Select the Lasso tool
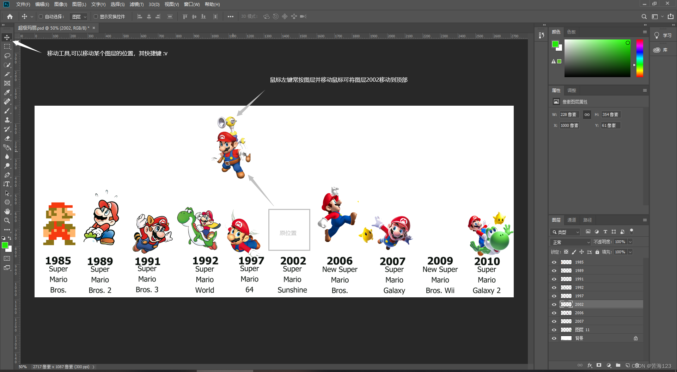The height and width of the screenshot is (372, 677). (7, 56)
